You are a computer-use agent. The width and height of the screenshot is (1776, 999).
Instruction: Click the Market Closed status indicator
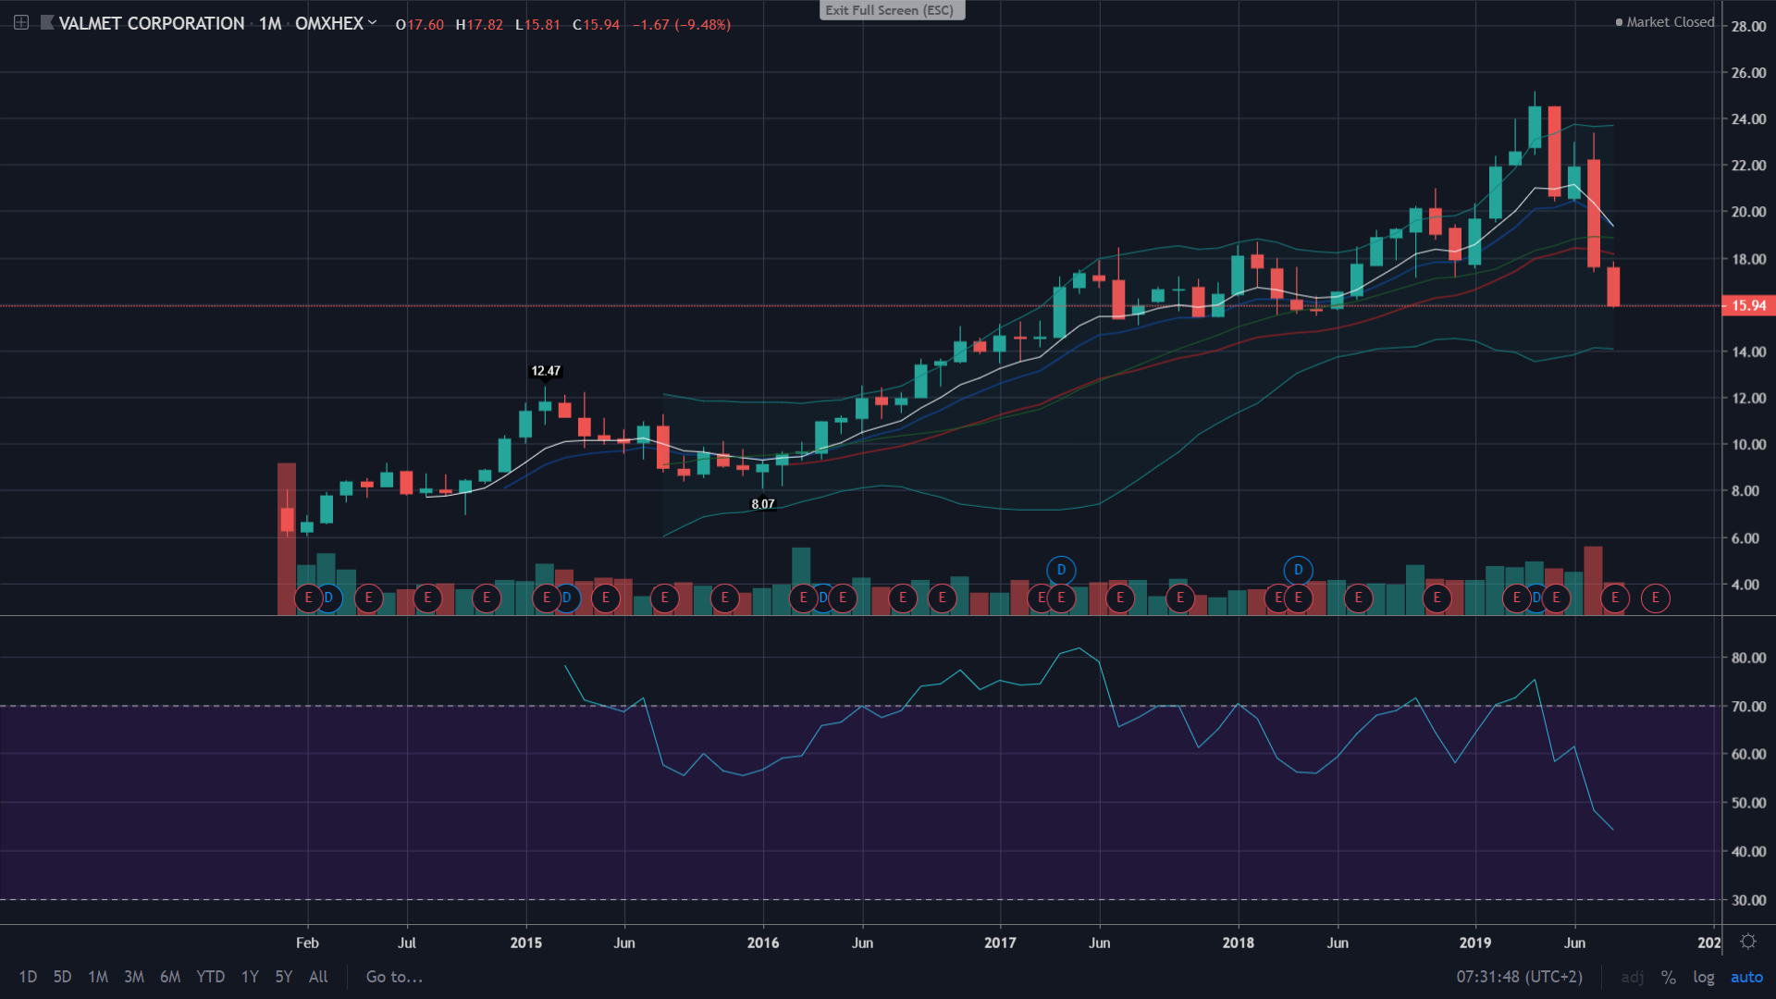[x=1665, y=22]
